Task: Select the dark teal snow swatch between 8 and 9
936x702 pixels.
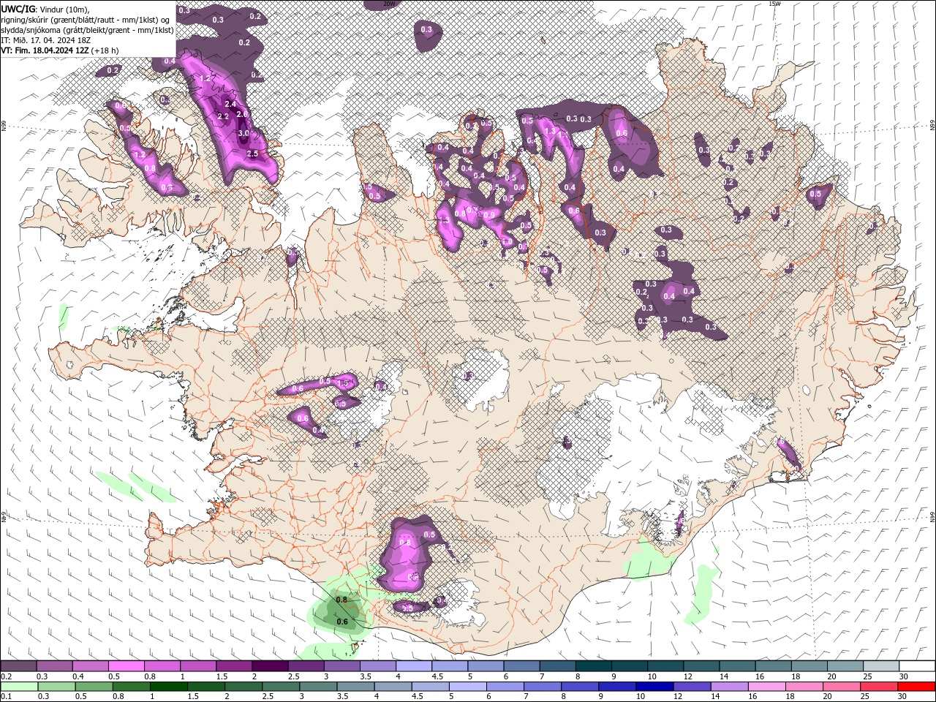Action: point(592,666)
